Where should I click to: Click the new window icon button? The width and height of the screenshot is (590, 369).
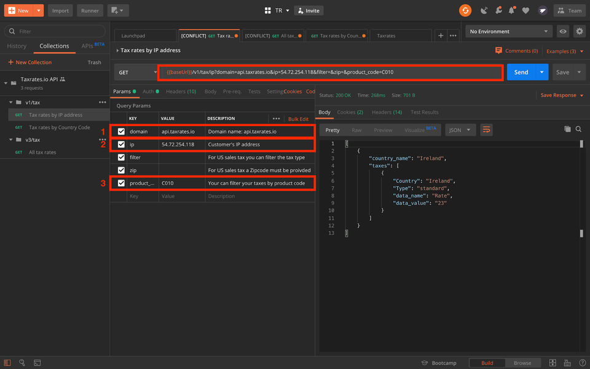(118, 10)
